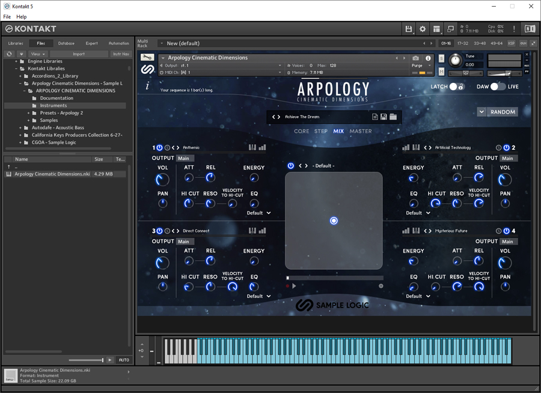
Task: Click the exclamation panic icon
Action: click(514, 29)
